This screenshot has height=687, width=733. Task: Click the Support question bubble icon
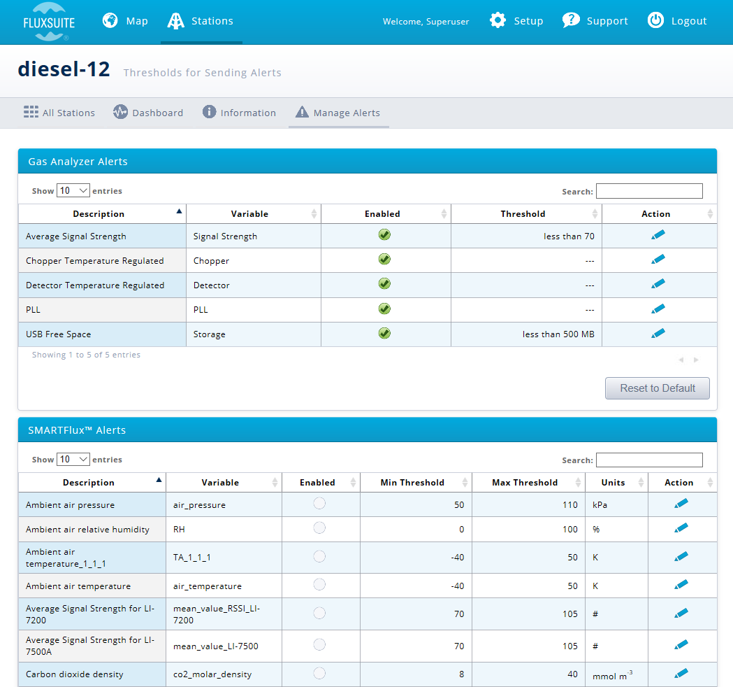[571, 20]
